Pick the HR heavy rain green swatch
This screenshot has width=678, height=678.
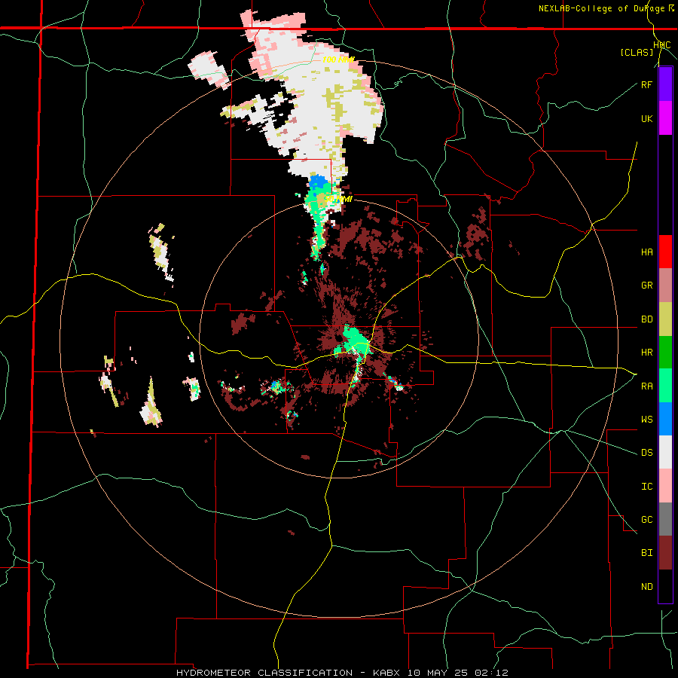(665, 353)
